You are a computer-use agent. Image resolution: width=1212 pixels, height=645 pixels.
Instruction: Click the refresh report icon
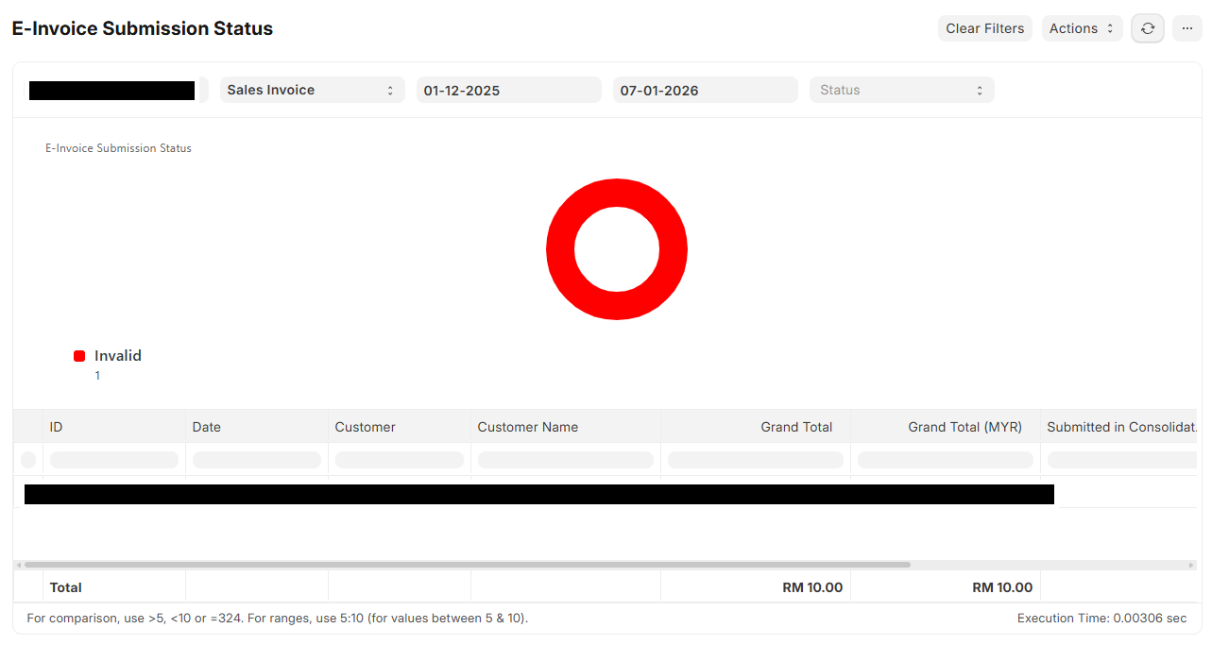point(1148,28)
